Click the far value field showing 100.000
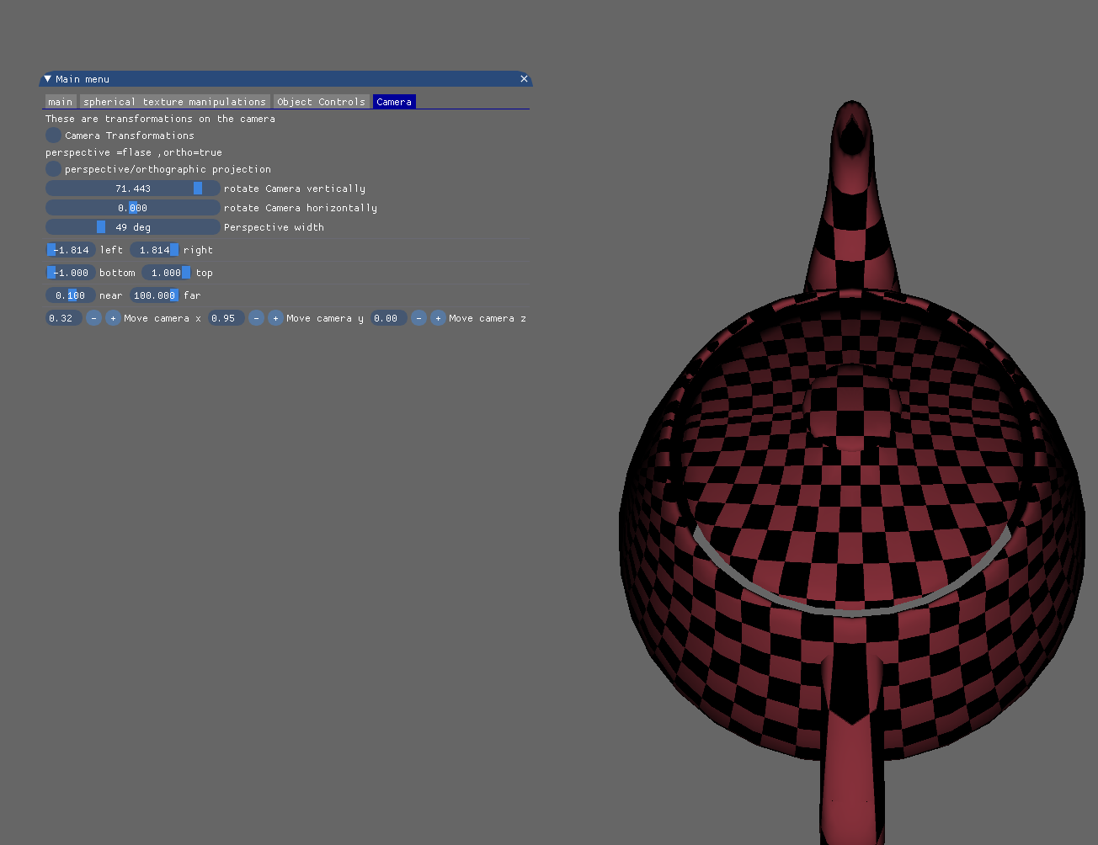The width and height of the screenshot is (1098, 845). 155,295
